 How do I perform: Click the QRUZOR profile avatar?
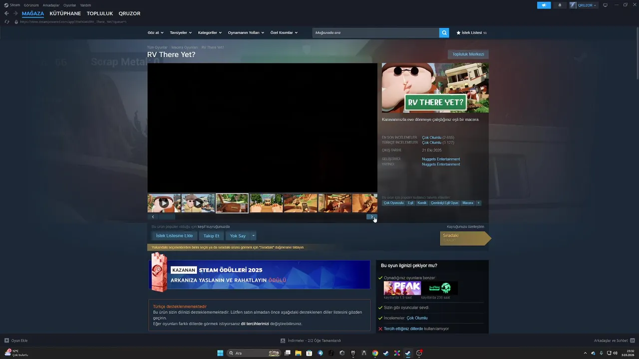(573, 5)
